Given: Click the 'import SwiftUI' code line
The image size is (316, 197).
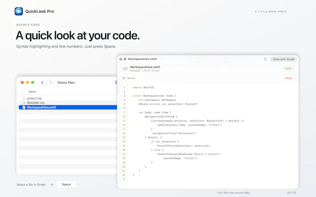Looking at the screenshot, I should (143, 87).
